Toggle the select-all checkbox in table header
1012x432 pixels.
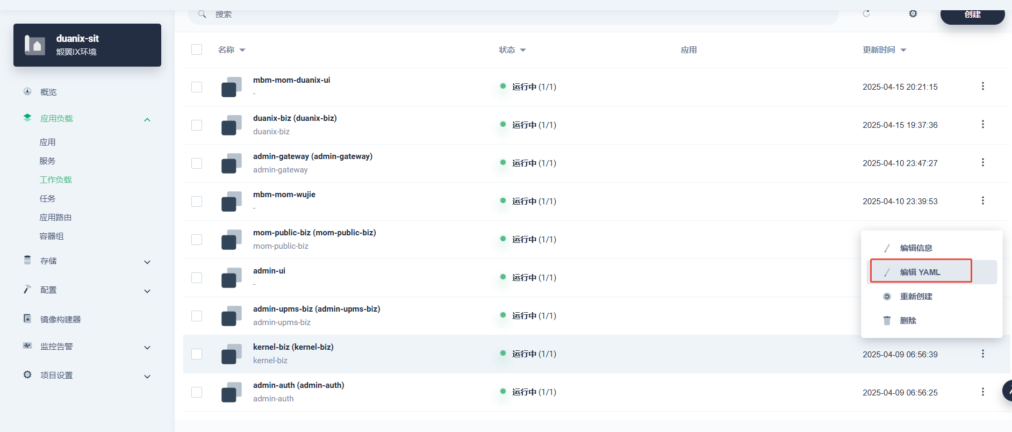tap(197, 49)
